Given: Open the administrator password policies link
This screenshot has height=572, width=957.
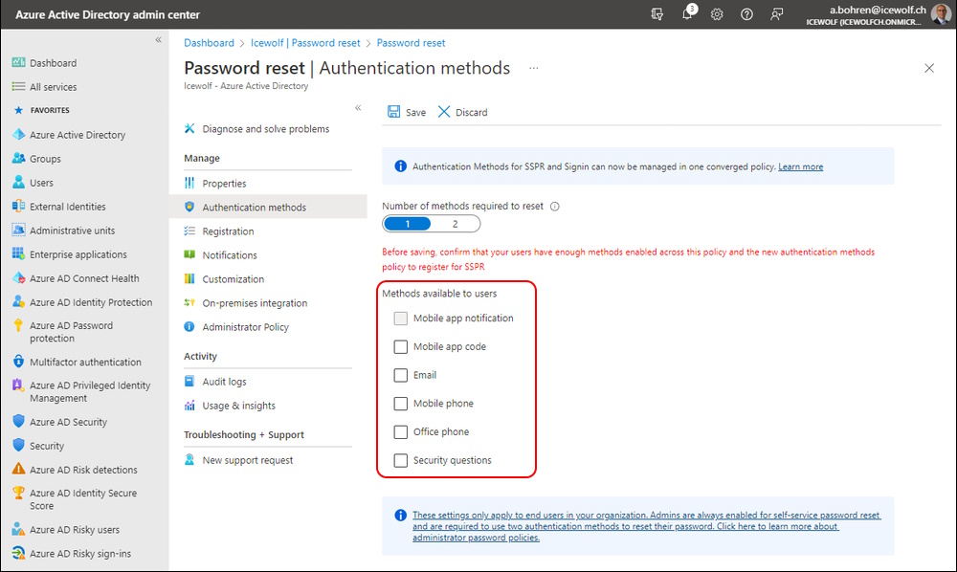Looking at the screenshot, I should (x=646, y=526).
